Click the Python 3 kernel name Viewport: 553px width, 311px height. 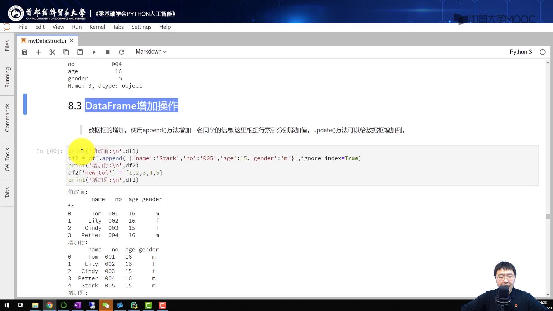point(520,52)
